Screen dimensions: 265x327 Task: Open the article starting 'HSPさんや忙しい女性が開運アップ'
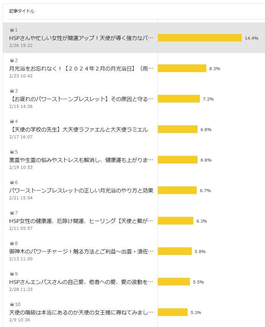[81, 38]
